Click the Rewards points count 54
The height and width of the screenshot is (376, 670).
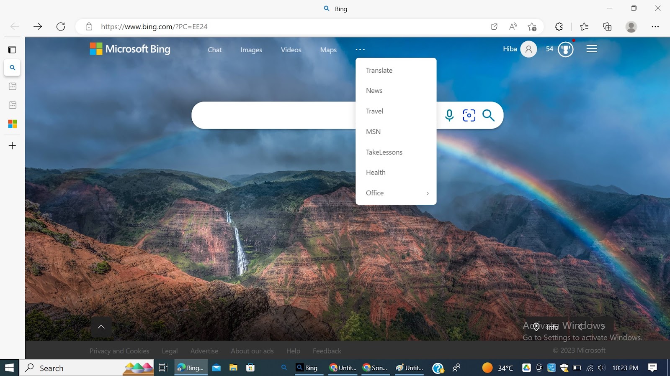(549, 49)
